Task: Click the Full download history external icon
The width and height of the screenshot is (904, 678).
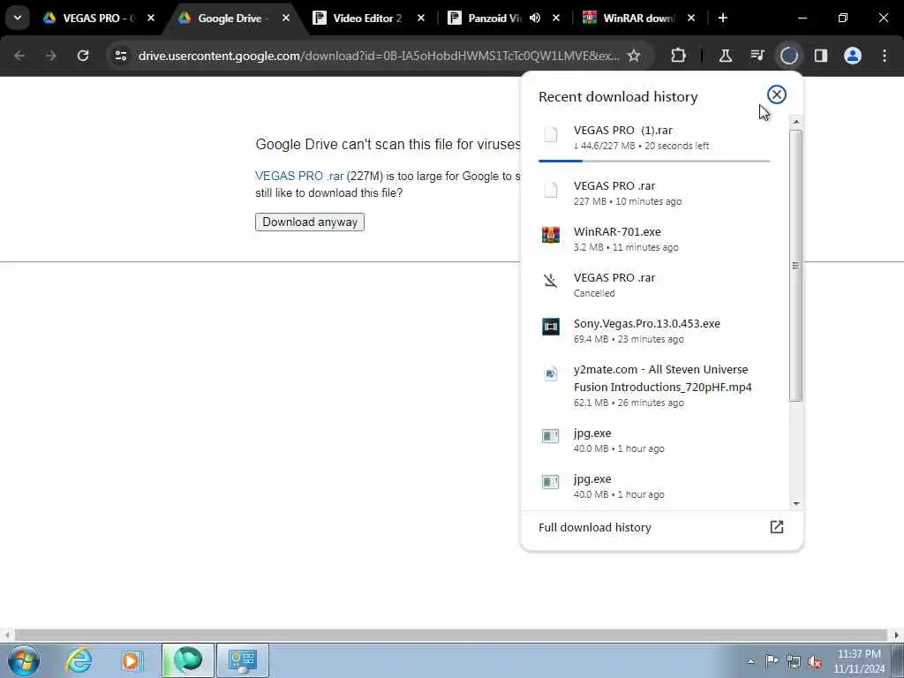Action: point(777,527)
